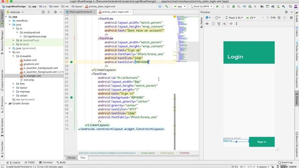Image resolution: width=299 pixels, height=168 pixels.
Task: Switch to PlainLoginActivity.kt editor tab
Action: point(80,12)
